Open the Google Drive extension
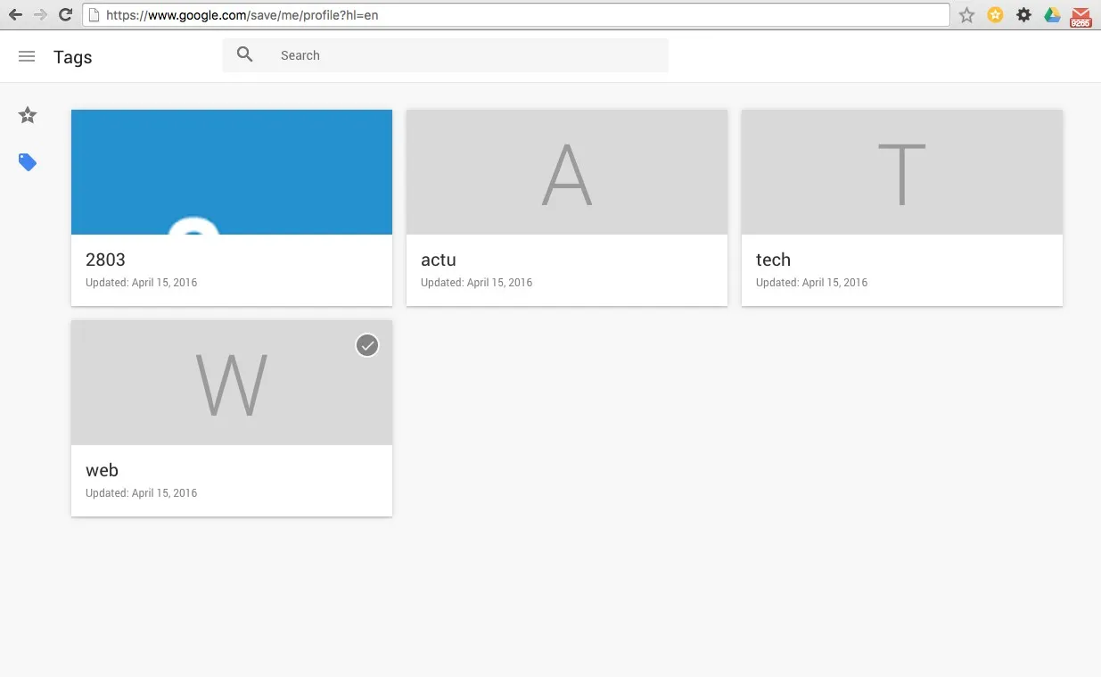1101x677 pixels. tap(1052, 15)
